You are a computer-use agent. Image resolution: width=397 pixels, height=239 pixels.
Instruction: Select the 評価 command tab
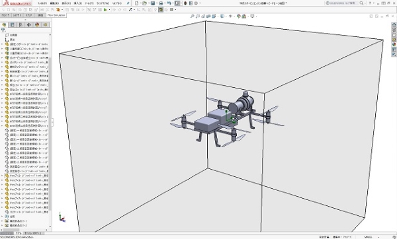point(40,15)
